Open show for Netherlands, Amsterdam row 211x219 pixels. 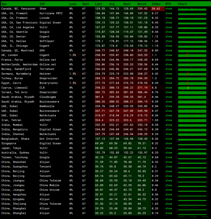coord(169,64)
